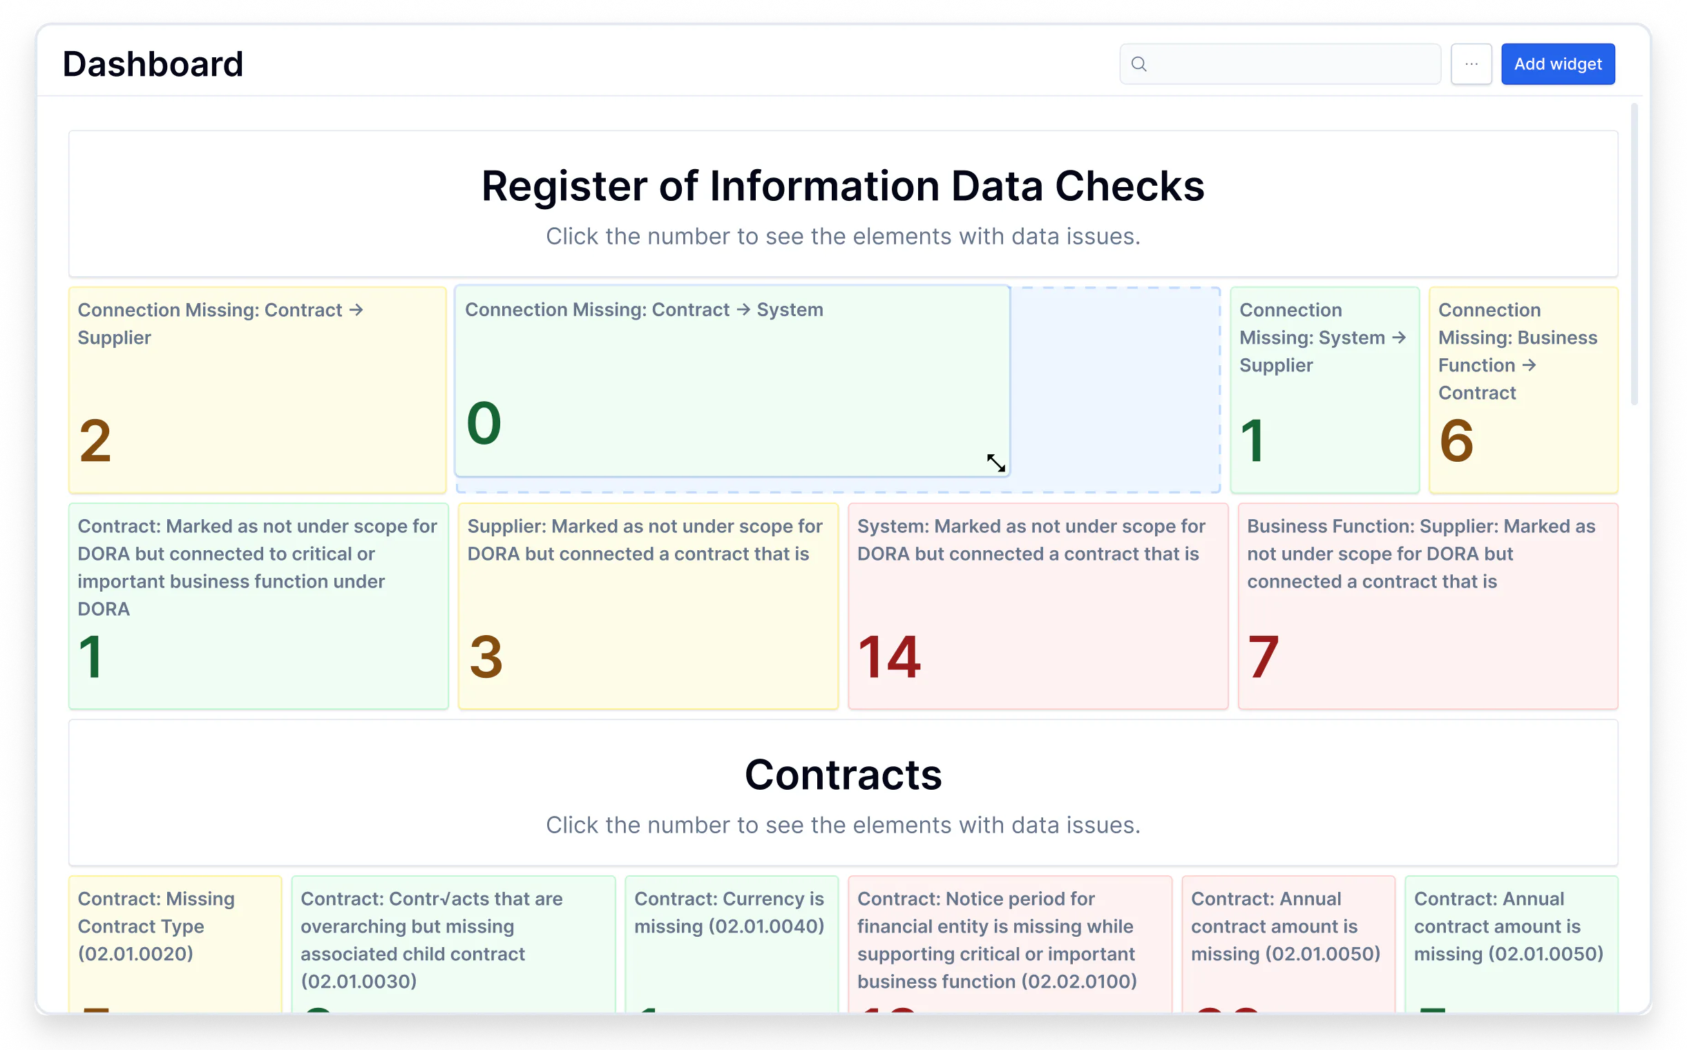Click the Notice period for financial entity title
Viewport: 1687px width, 1050px height.
[x=997, y=940]
